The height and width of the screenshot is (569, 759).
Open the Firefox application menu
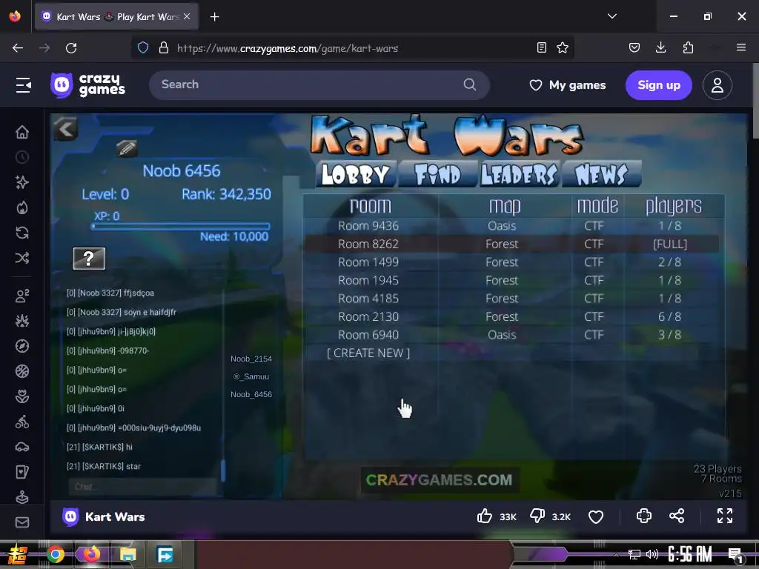741,47
